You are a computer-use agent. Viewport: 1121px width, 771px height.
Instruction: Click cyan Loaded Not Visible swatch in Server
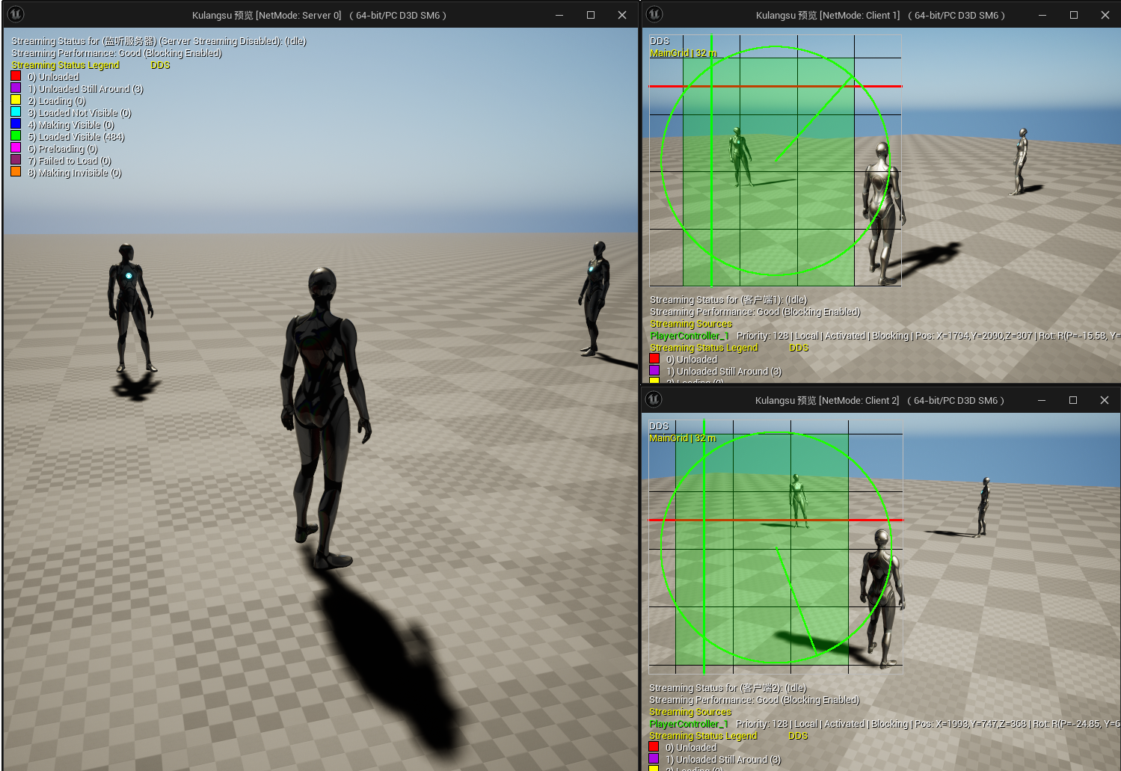(x=16, y=112)
